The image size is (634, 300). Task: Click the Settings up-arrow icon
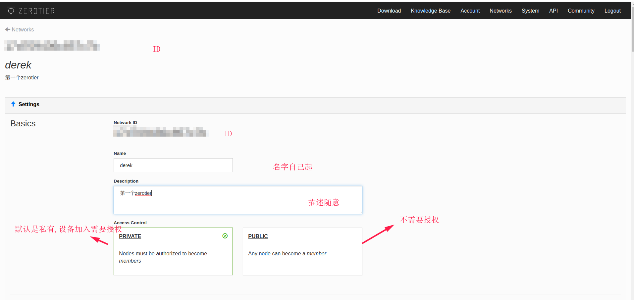13,104
